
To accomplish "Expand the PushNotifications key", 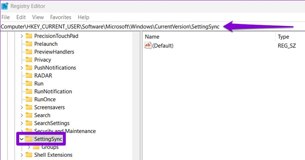I will tap(22, 68).
